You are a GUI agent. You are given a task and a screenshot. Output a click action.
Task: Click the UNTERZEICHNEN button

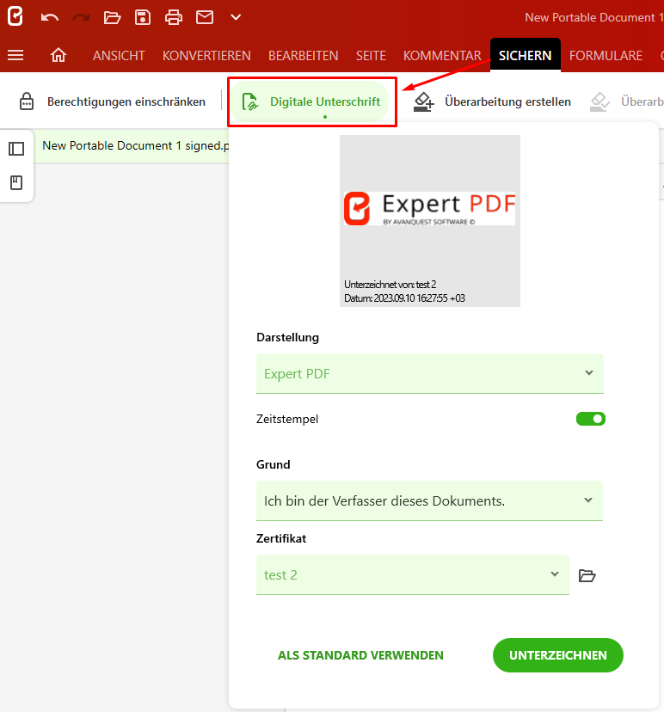pyautogui.click(x=557, y=655)
